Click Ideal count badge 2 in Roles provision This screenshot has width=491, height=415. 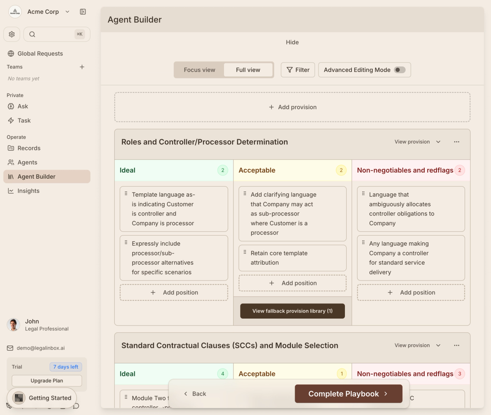(223, 170)
